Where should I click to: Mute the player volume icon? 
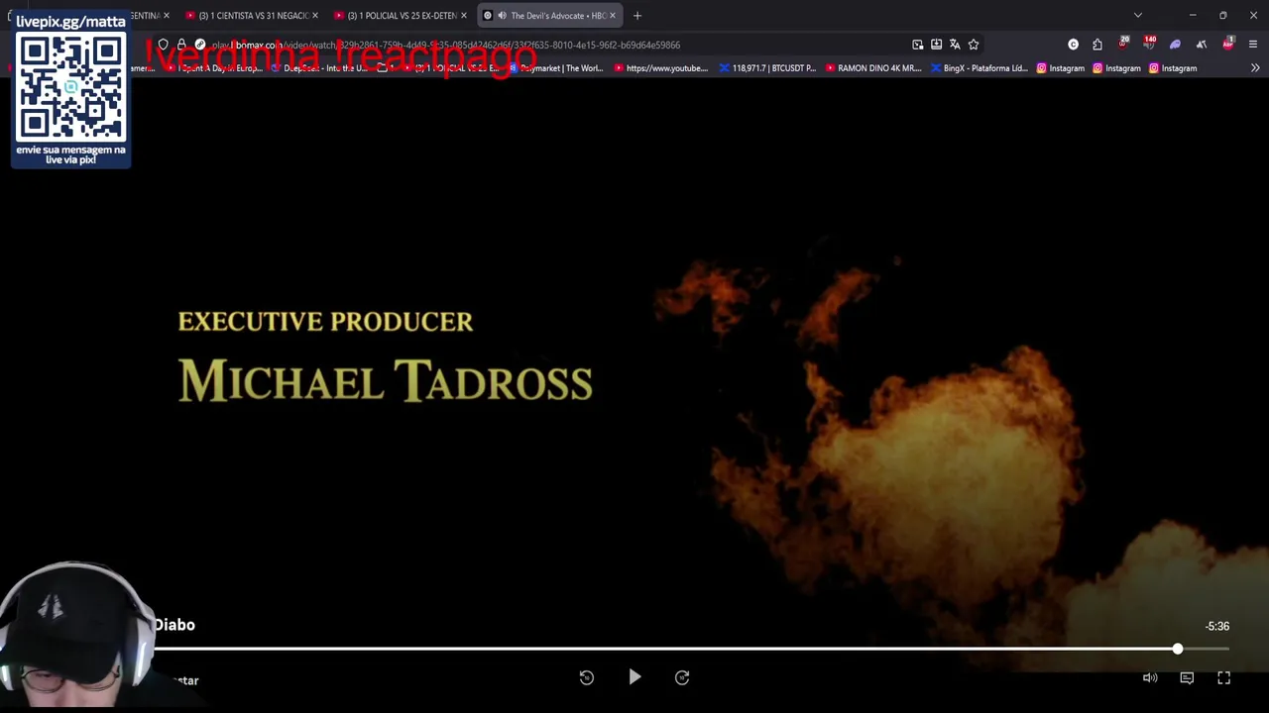click(1150, 678)
